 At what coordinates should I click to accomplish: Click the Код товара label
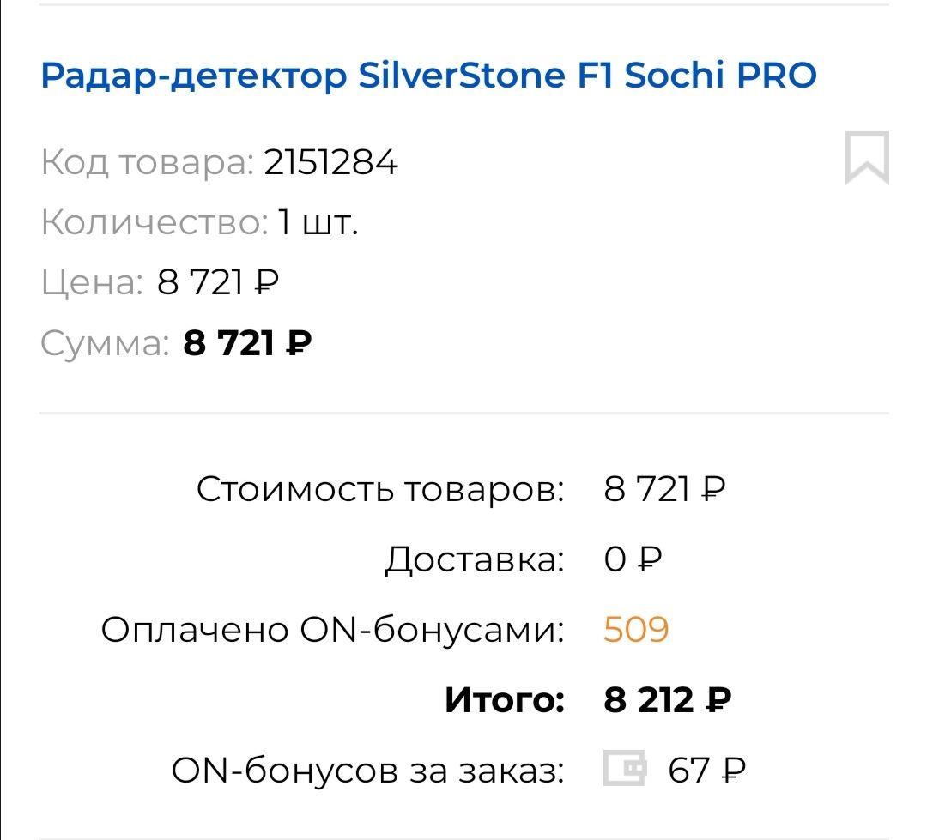coord(147,161)
